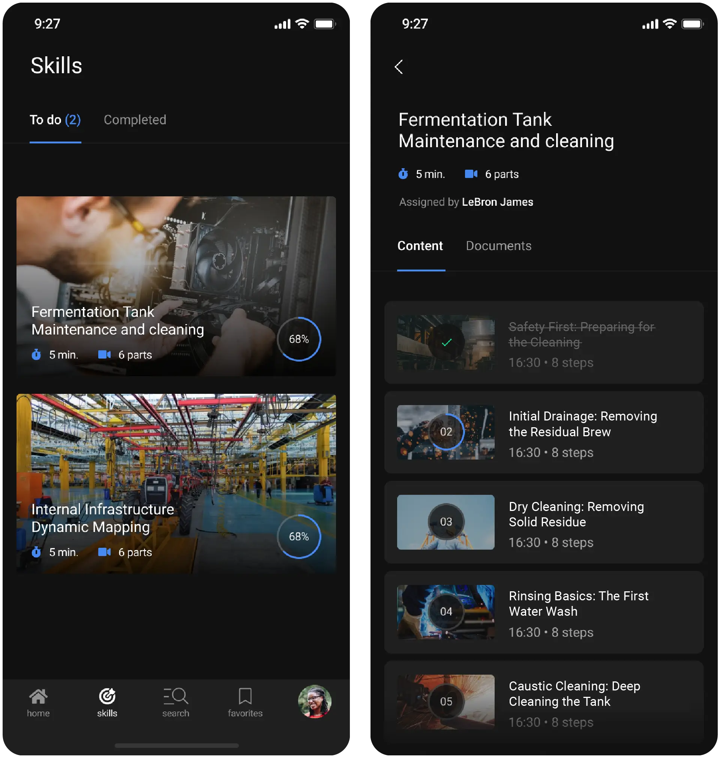Tap 68% progress ring on Fermentation card
The width and height of the screenshot is (720, 758).
[x=298, y=339]
